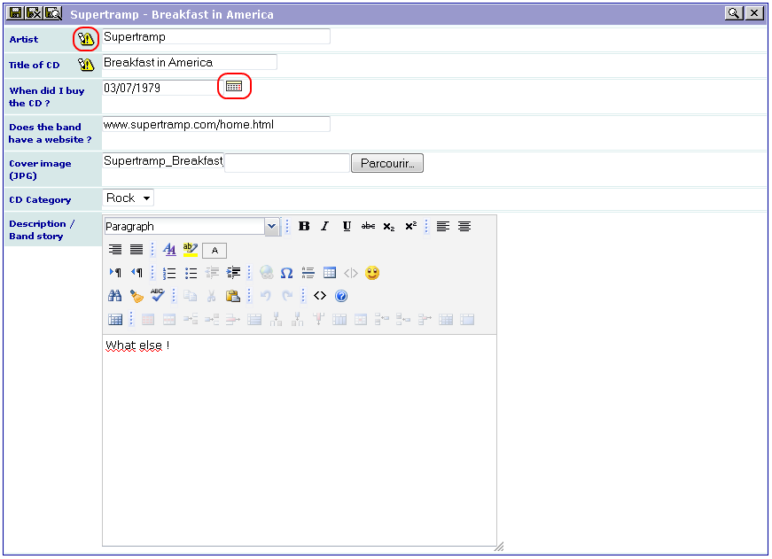Click the band website field
This screenshot has width=772, height=559.
point(216,125)
